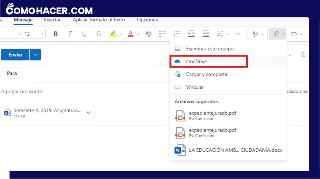Open Para recipient picker

pos(12,73)
